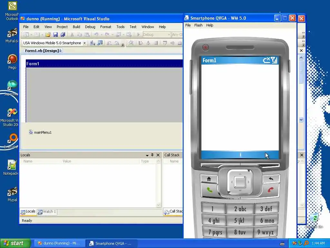Open the Tools menu in Visual Studio
The height and width of the screenshot is (248, 330).
[x=121, y=27]
